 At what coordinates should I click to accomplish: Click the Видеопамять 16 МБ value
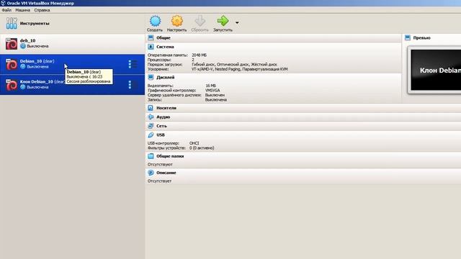(210, 86)
